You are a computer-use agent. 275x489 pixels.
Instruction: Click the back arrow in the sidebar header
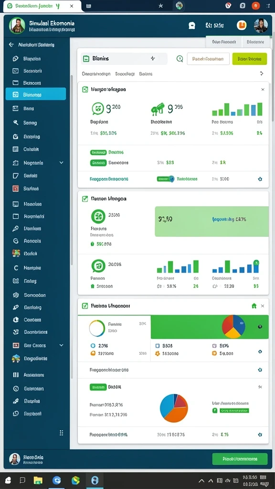[x=11, y=44]
